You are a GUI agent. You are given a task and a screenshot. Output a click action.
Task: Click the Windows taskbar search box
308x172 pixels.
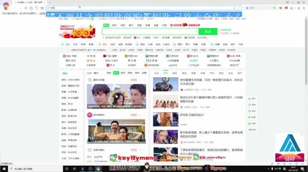(x=36, y=169)
